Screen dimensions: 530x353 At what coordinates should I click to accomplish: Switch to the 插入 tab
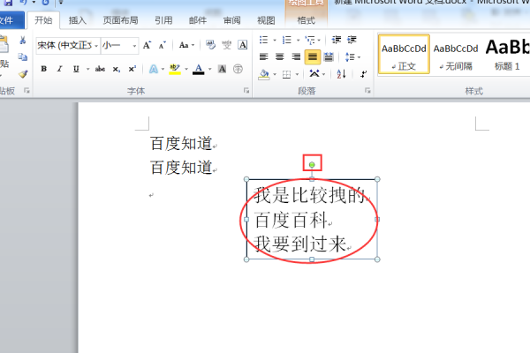point(78,20)
